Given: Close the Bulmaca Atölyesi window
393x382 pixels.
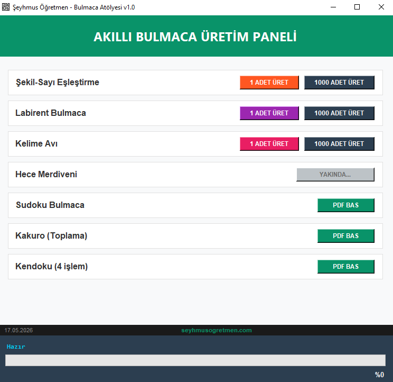Looking at the screenshot, I should [x=381, y=7].
